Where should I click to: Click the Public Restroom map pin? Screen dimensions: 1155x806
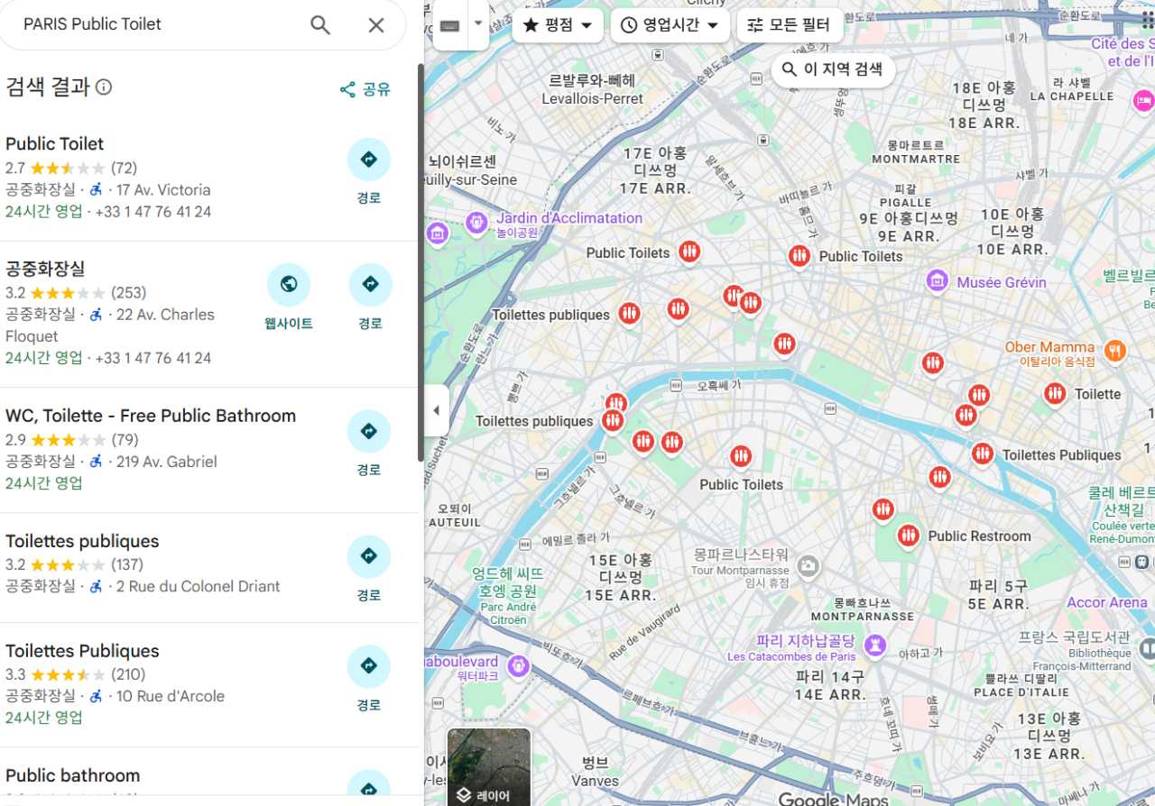tap(909, 536)
